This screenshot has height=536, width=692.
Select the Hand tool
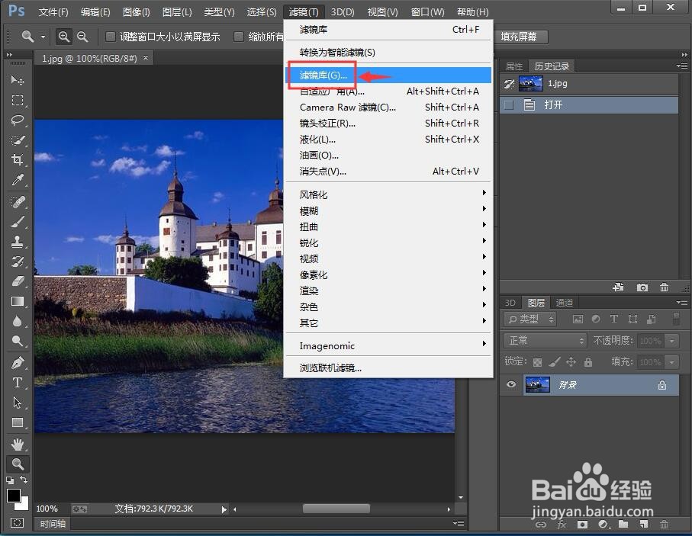coord(18,445)
